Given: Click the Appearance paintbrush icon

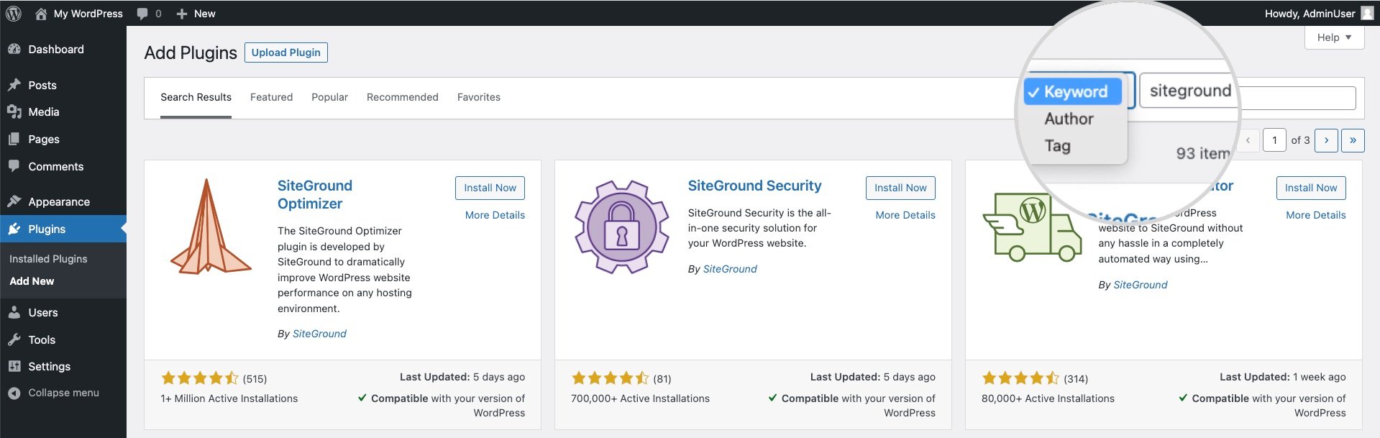Looking at the screenshot, I should coord(14,201).
